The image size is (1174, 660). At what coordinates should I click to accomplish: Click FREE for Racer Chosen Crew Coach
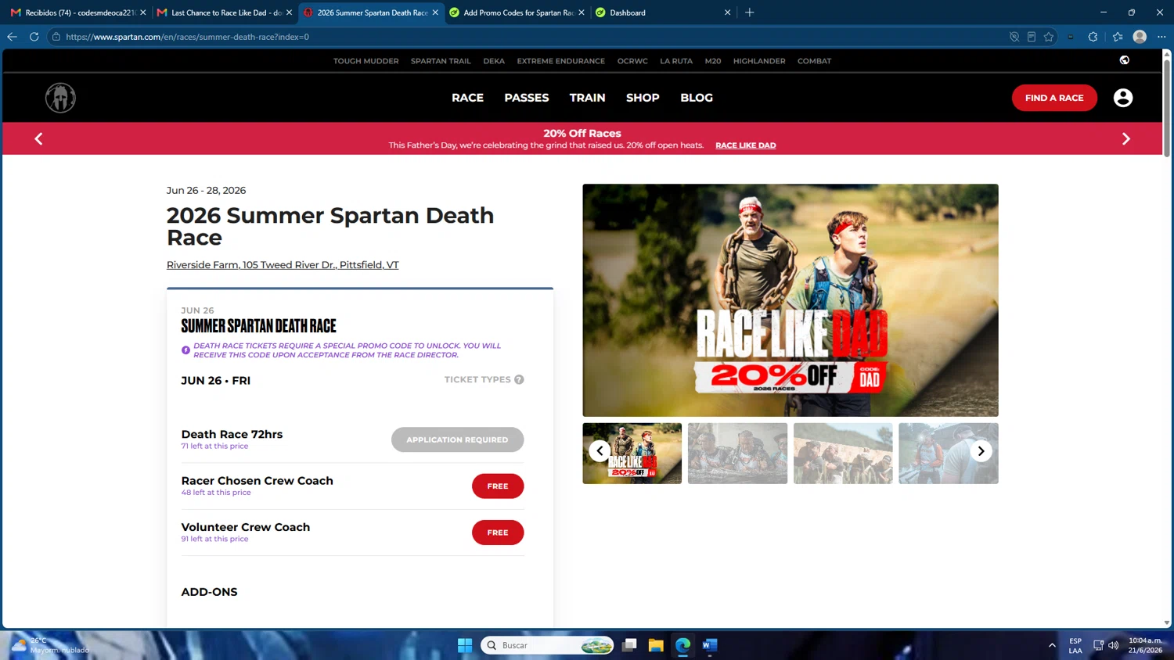click(x=498, y=486)
